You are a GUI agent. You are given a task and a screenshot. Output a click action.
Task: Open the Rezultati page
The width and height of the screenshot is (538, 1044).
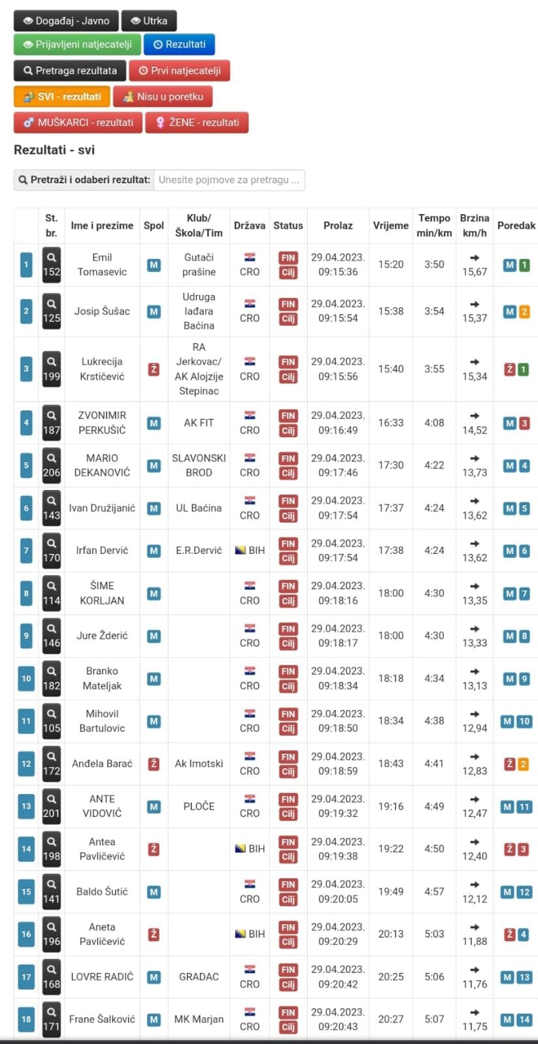(179, 44)
